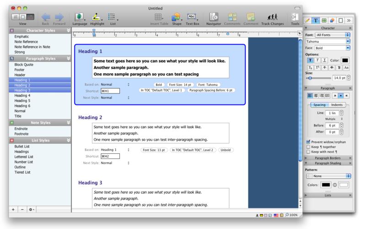366x229 pixels.
Task: Toggle the bold T option
Action: pos(310,60)
